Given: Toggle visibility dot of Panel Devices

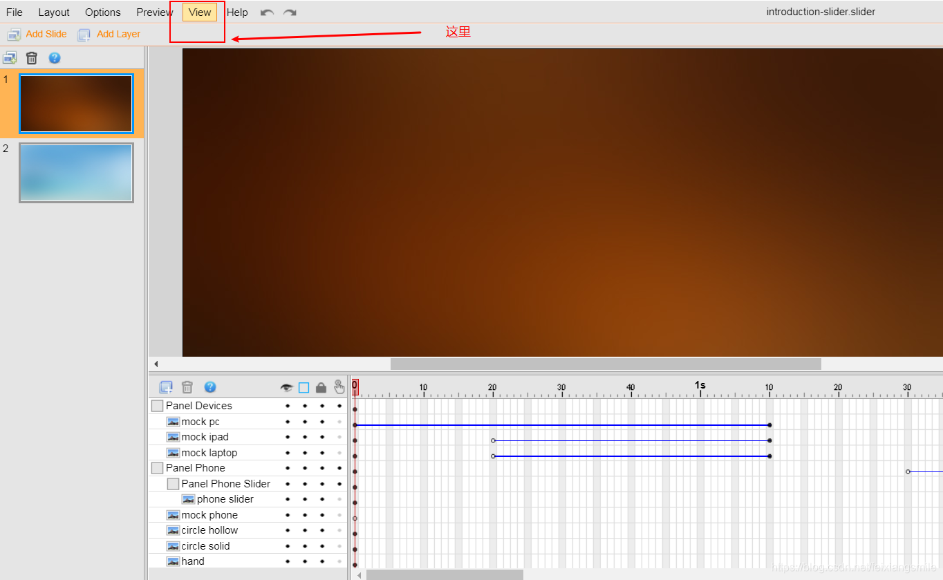Looking at the screenshot, I should [288, 406].
